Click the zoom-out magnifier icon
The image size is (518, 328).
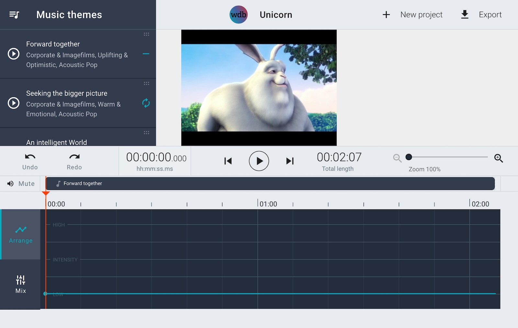click(x=397, y=158)
